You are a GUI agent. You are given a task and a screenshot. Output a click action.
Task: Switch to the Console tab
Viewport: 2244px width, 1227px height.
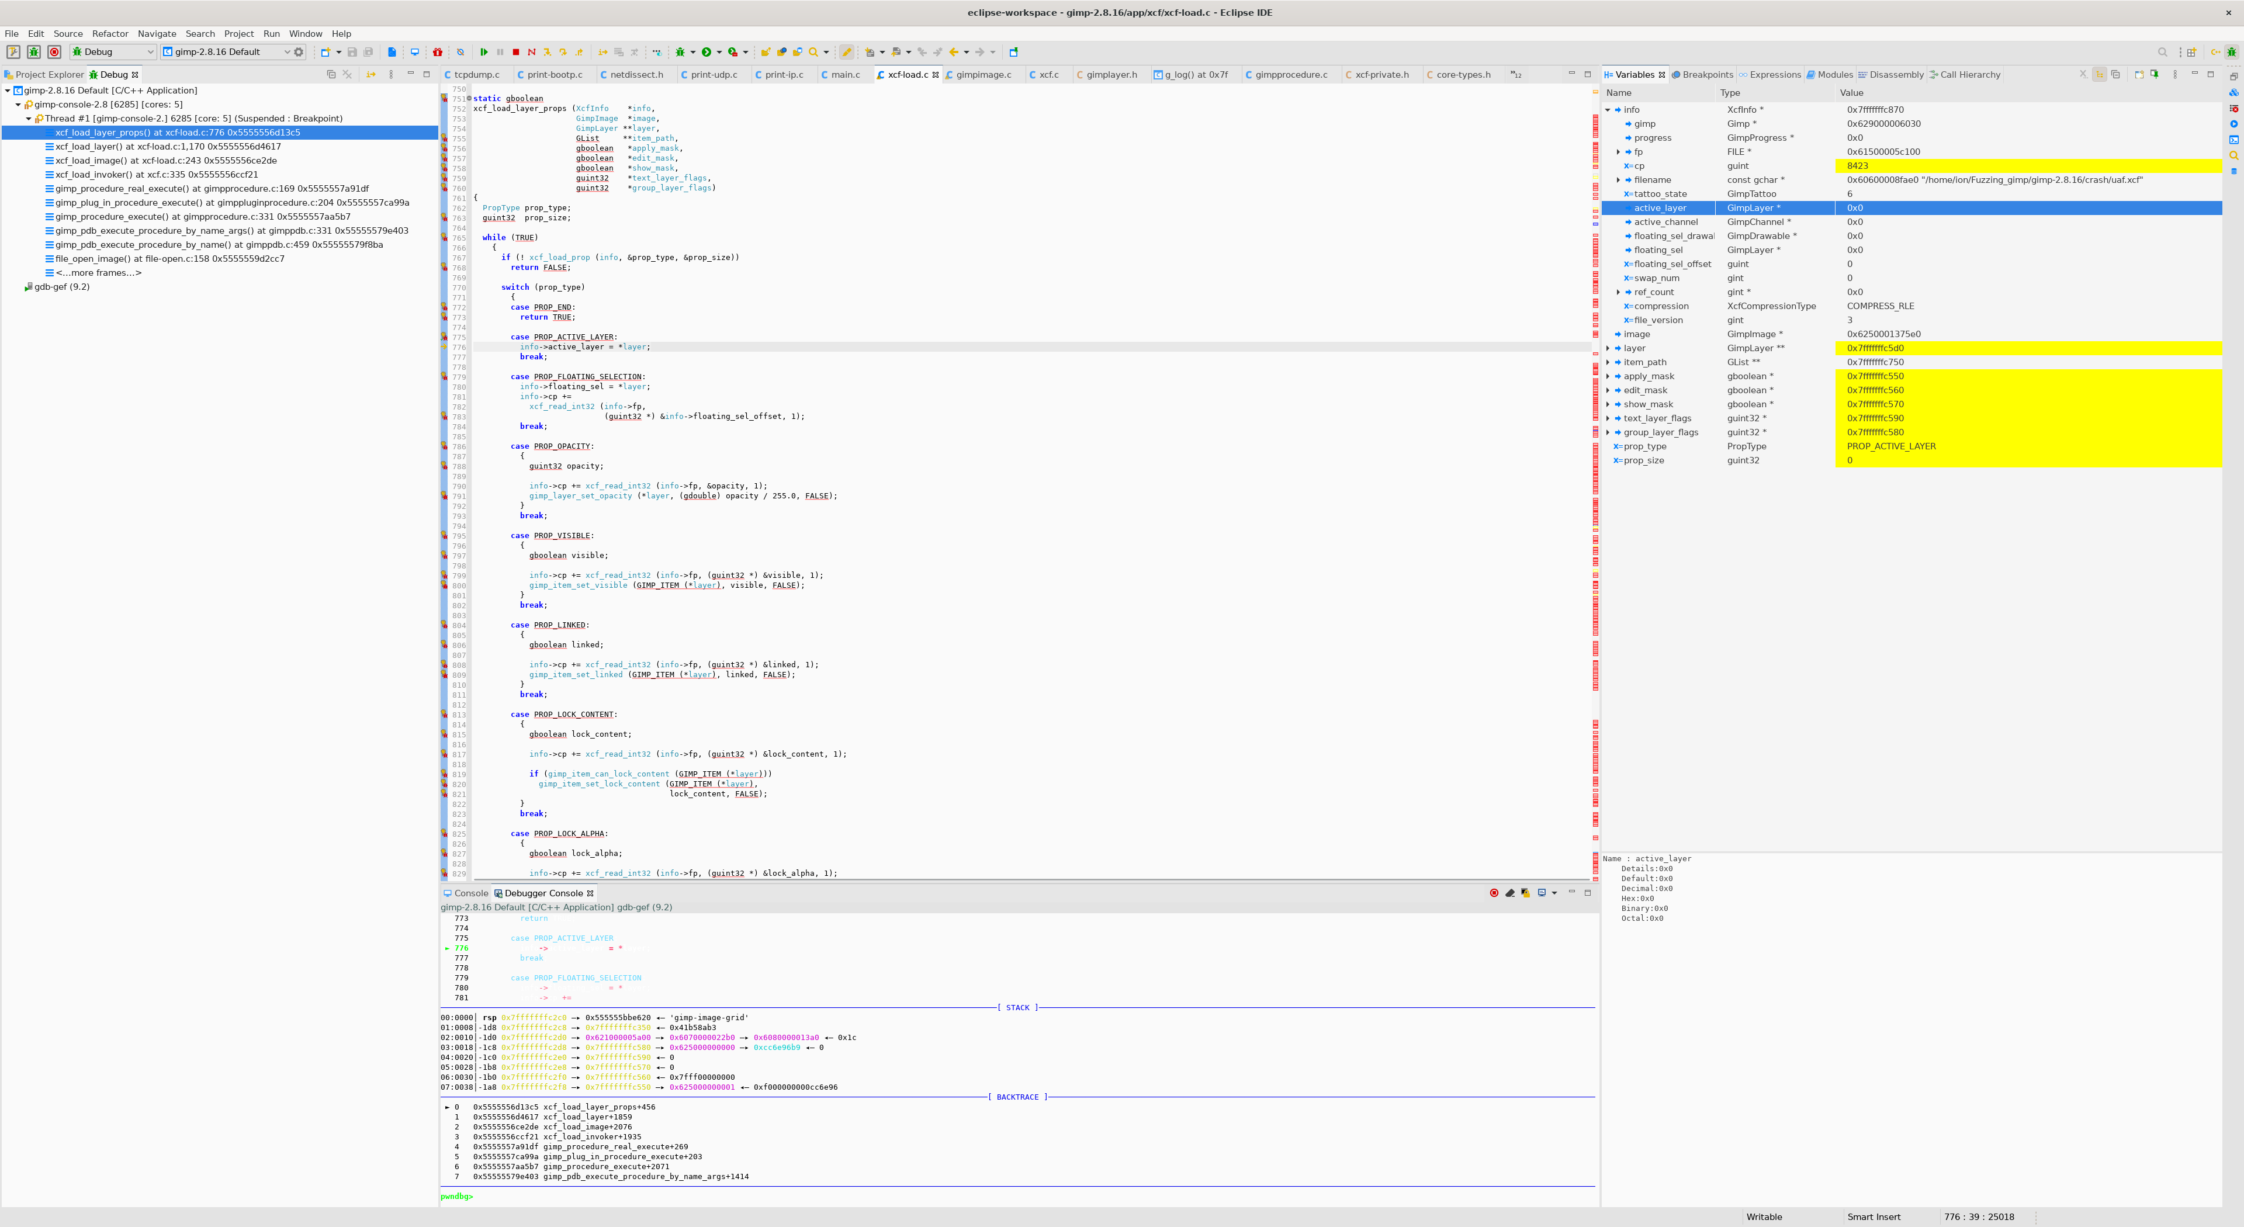pos(465,893)
